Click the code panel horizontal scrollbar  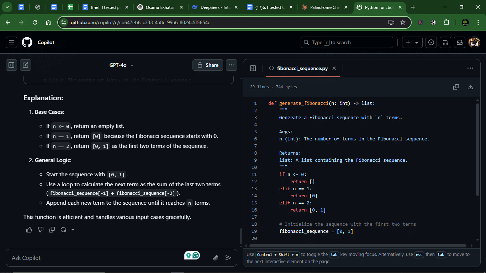click(x=358, y=246)
